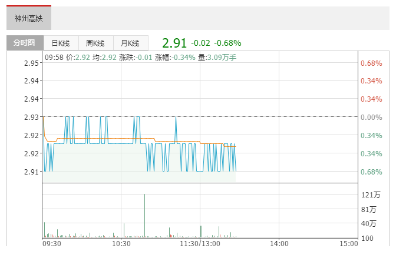Click the 2.95 price axis label

[32, 63]
